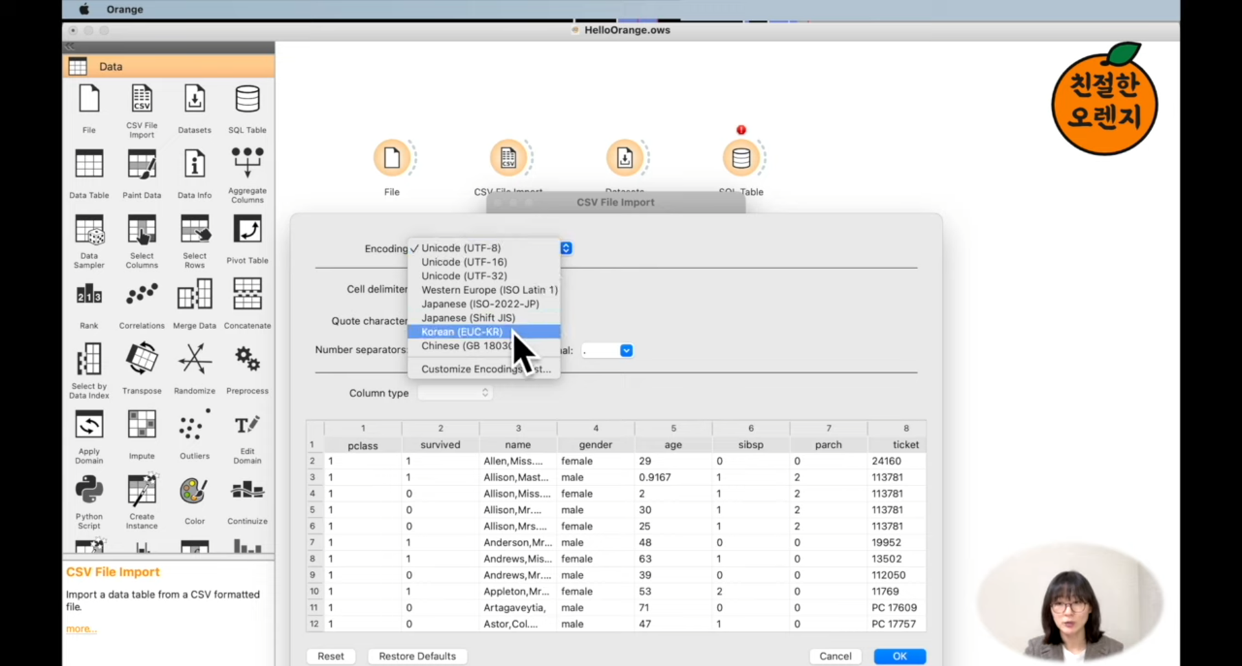Screen dimensions: 1242x666
Task: Open the Datasets widget in sidebar
Action: tap(195, 109)
